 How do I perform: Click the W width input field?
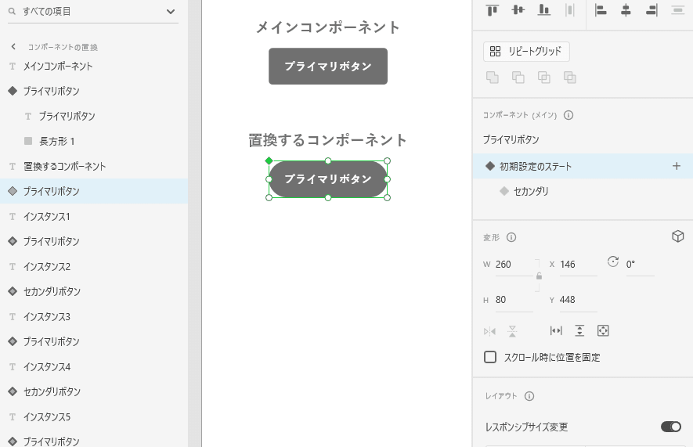(513, 265)
